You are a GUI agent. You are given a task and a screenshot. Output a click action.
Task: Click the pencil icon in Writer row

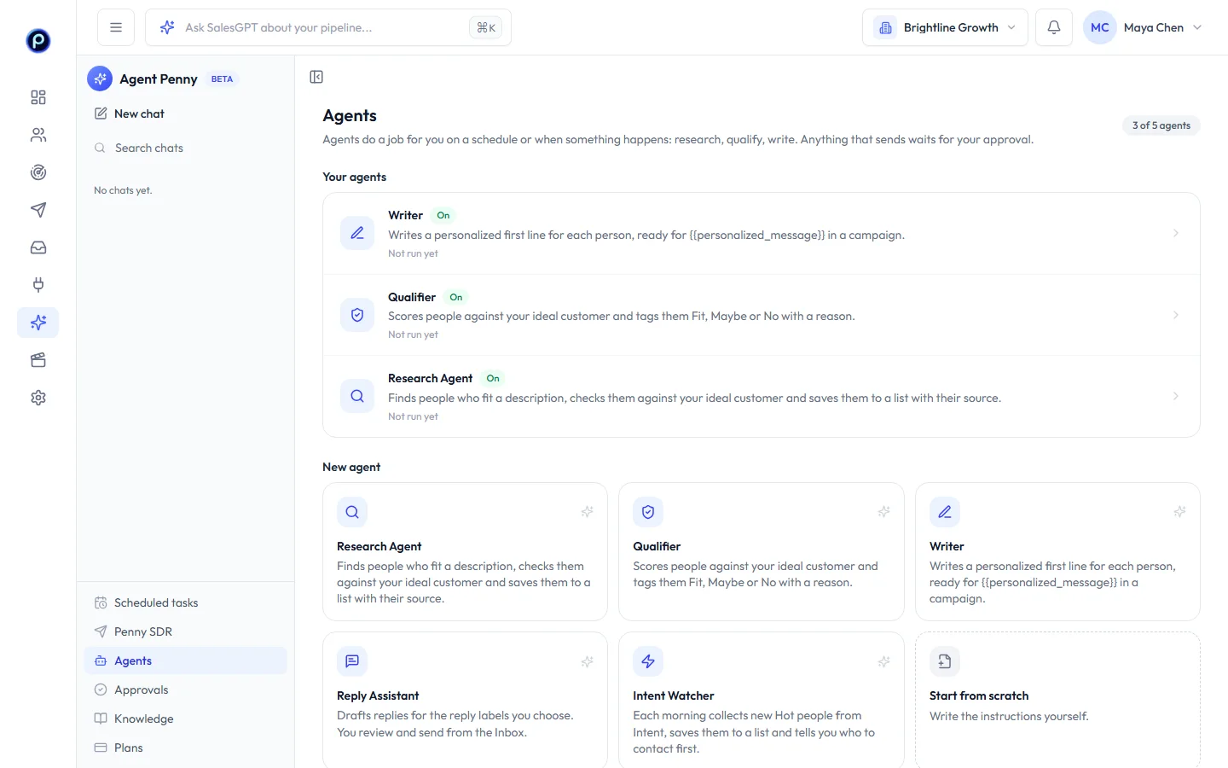pyautogui.click(x=357, y=233)
